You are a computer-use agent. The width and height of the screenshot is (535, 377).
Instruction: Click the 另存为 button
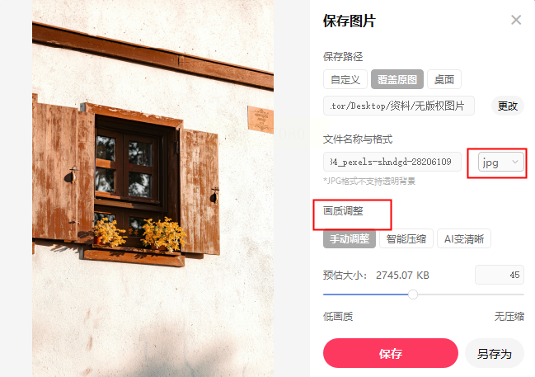coord(495,353)
